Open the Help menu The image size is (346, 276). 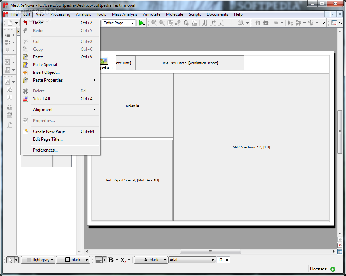click(238, 14)
